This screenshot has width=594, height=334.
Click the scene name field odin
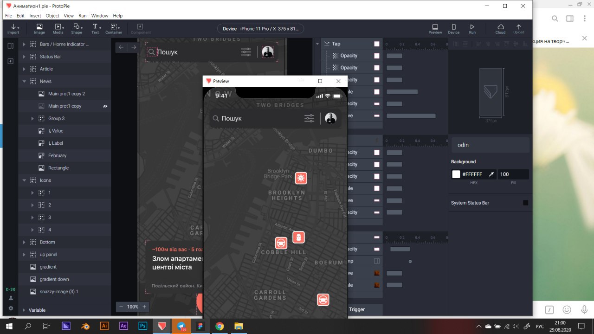(x=491, y=145)
